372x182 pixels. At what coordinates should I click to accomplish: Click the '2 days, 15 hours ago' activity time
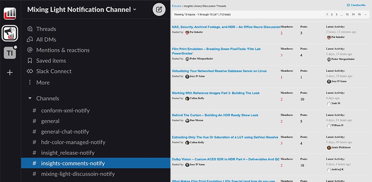click(x=339, y=54)
